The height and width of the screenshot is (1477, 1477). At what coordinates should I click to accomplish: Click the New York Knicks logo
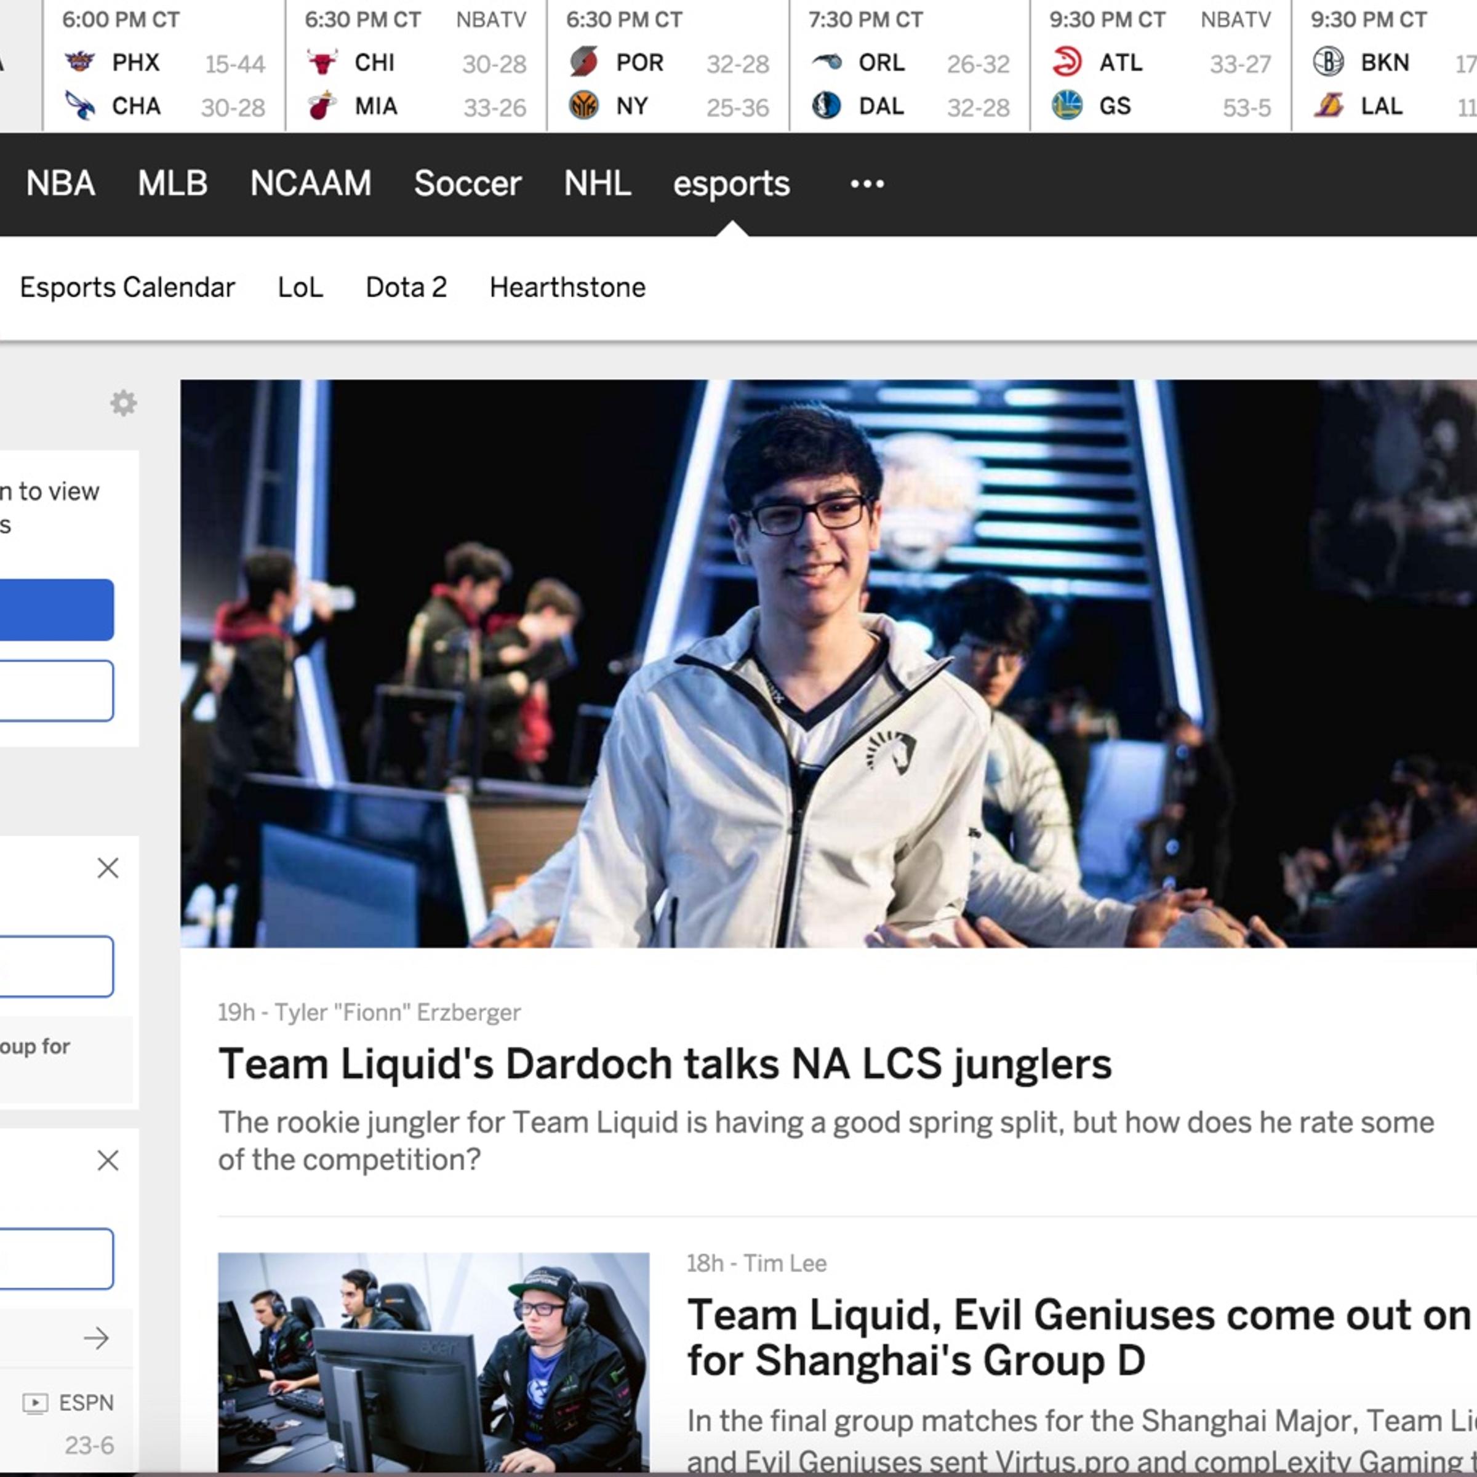[584, 105]
